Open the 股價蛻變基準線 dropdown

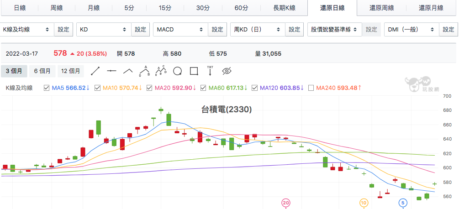coord(335,30)
